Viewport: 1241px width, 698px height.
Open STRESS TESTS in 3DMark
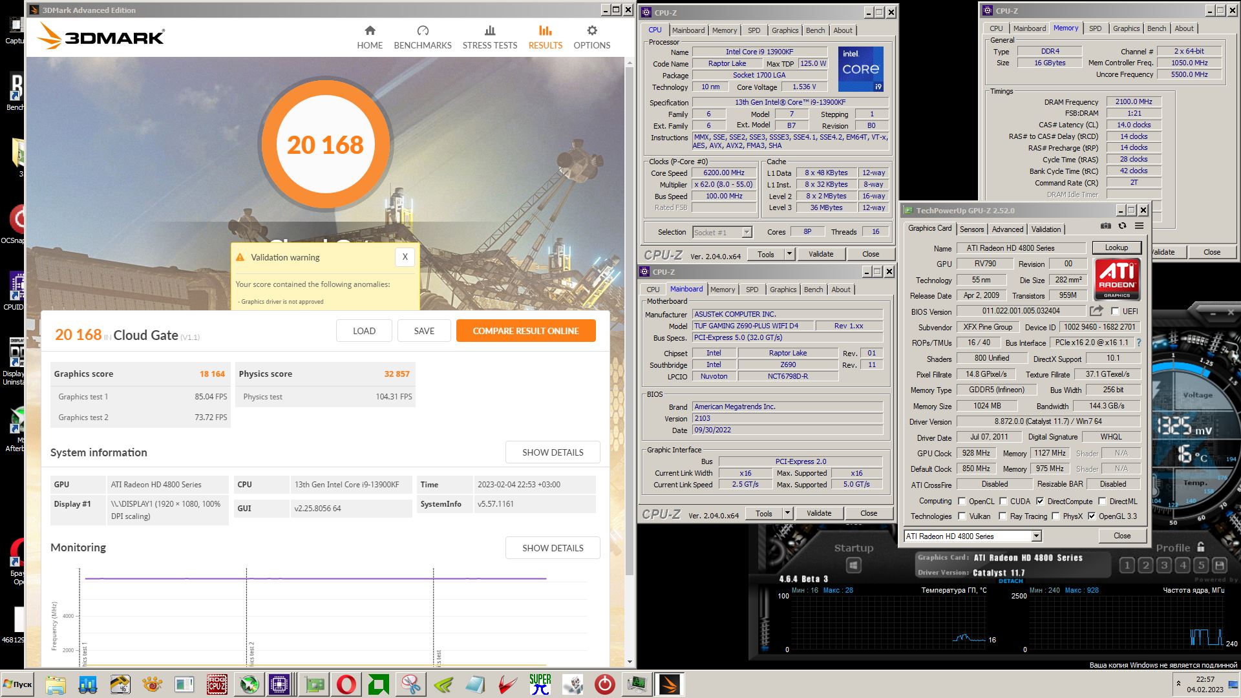coord(490,37)
